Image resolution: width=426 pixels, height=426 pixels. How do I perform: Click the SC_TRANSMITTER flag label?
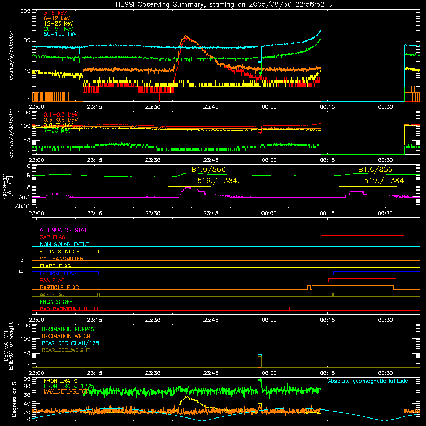click(x=62, y=258)
